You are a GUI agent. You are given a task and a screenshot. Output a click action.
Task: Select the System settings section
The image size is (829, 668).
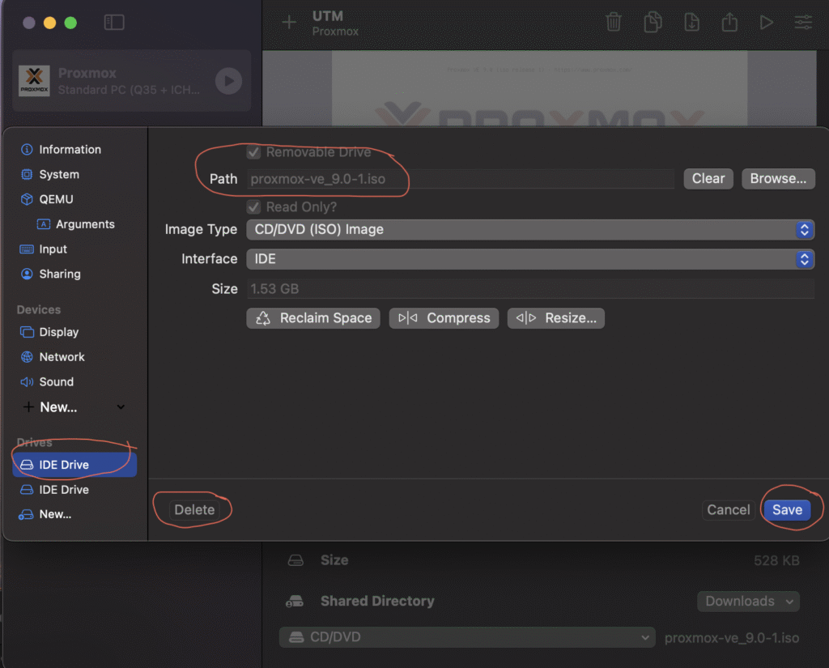point(58,174)
